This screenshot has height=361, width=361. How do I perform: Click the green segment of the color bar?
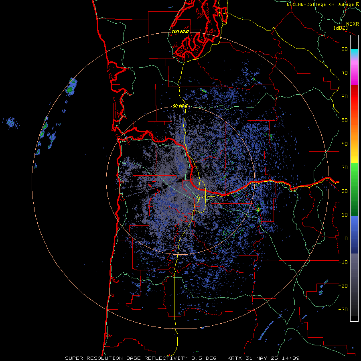(354, 189)
